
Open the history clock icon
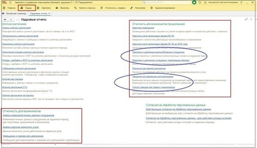point(200,3)
